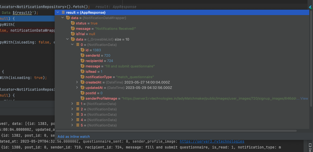Click field icon next to status
Viewport: 313px width, 152px height.
[x=73, y=23]
